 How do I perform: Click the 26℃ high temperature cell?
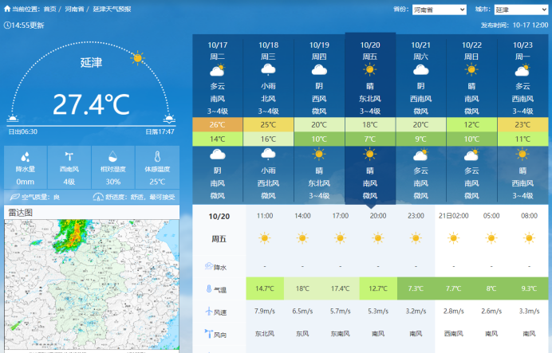tap(218, 125)
